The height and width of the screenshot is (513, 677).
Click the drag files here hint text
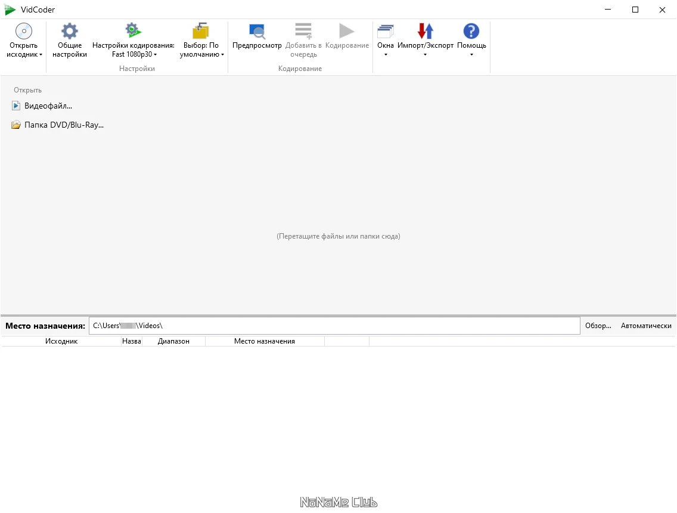[x=338, y=236]
